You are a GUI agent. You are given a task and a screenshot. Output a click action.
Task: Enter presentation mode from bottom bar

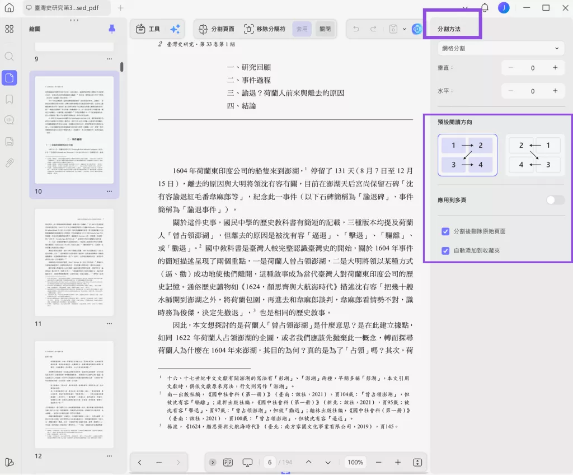(248, 462)
